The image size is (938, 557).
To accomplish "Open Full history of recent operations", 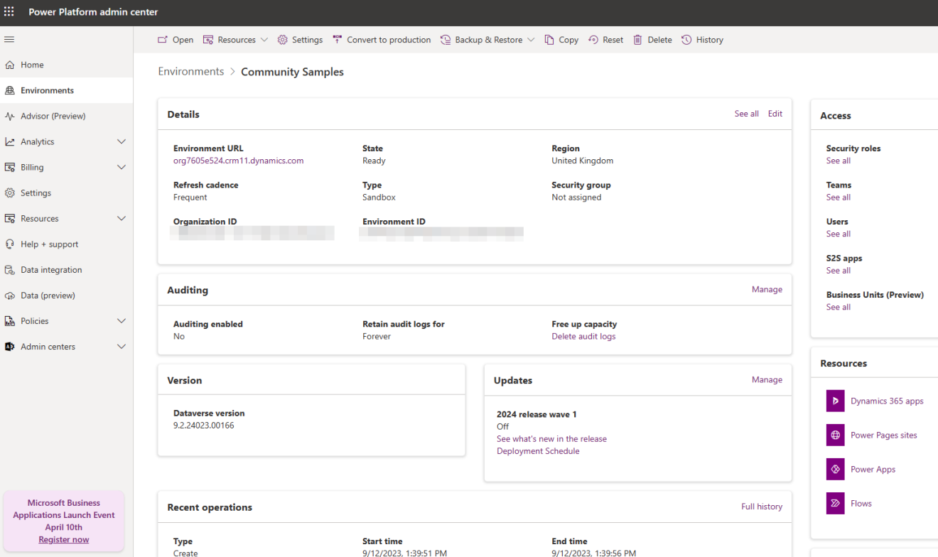I will [761, 506].
